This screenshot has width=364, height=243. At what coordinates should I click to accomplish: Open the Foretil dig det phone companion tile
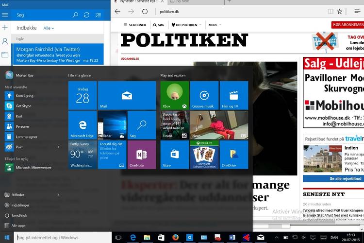click(x=112, y=155)
